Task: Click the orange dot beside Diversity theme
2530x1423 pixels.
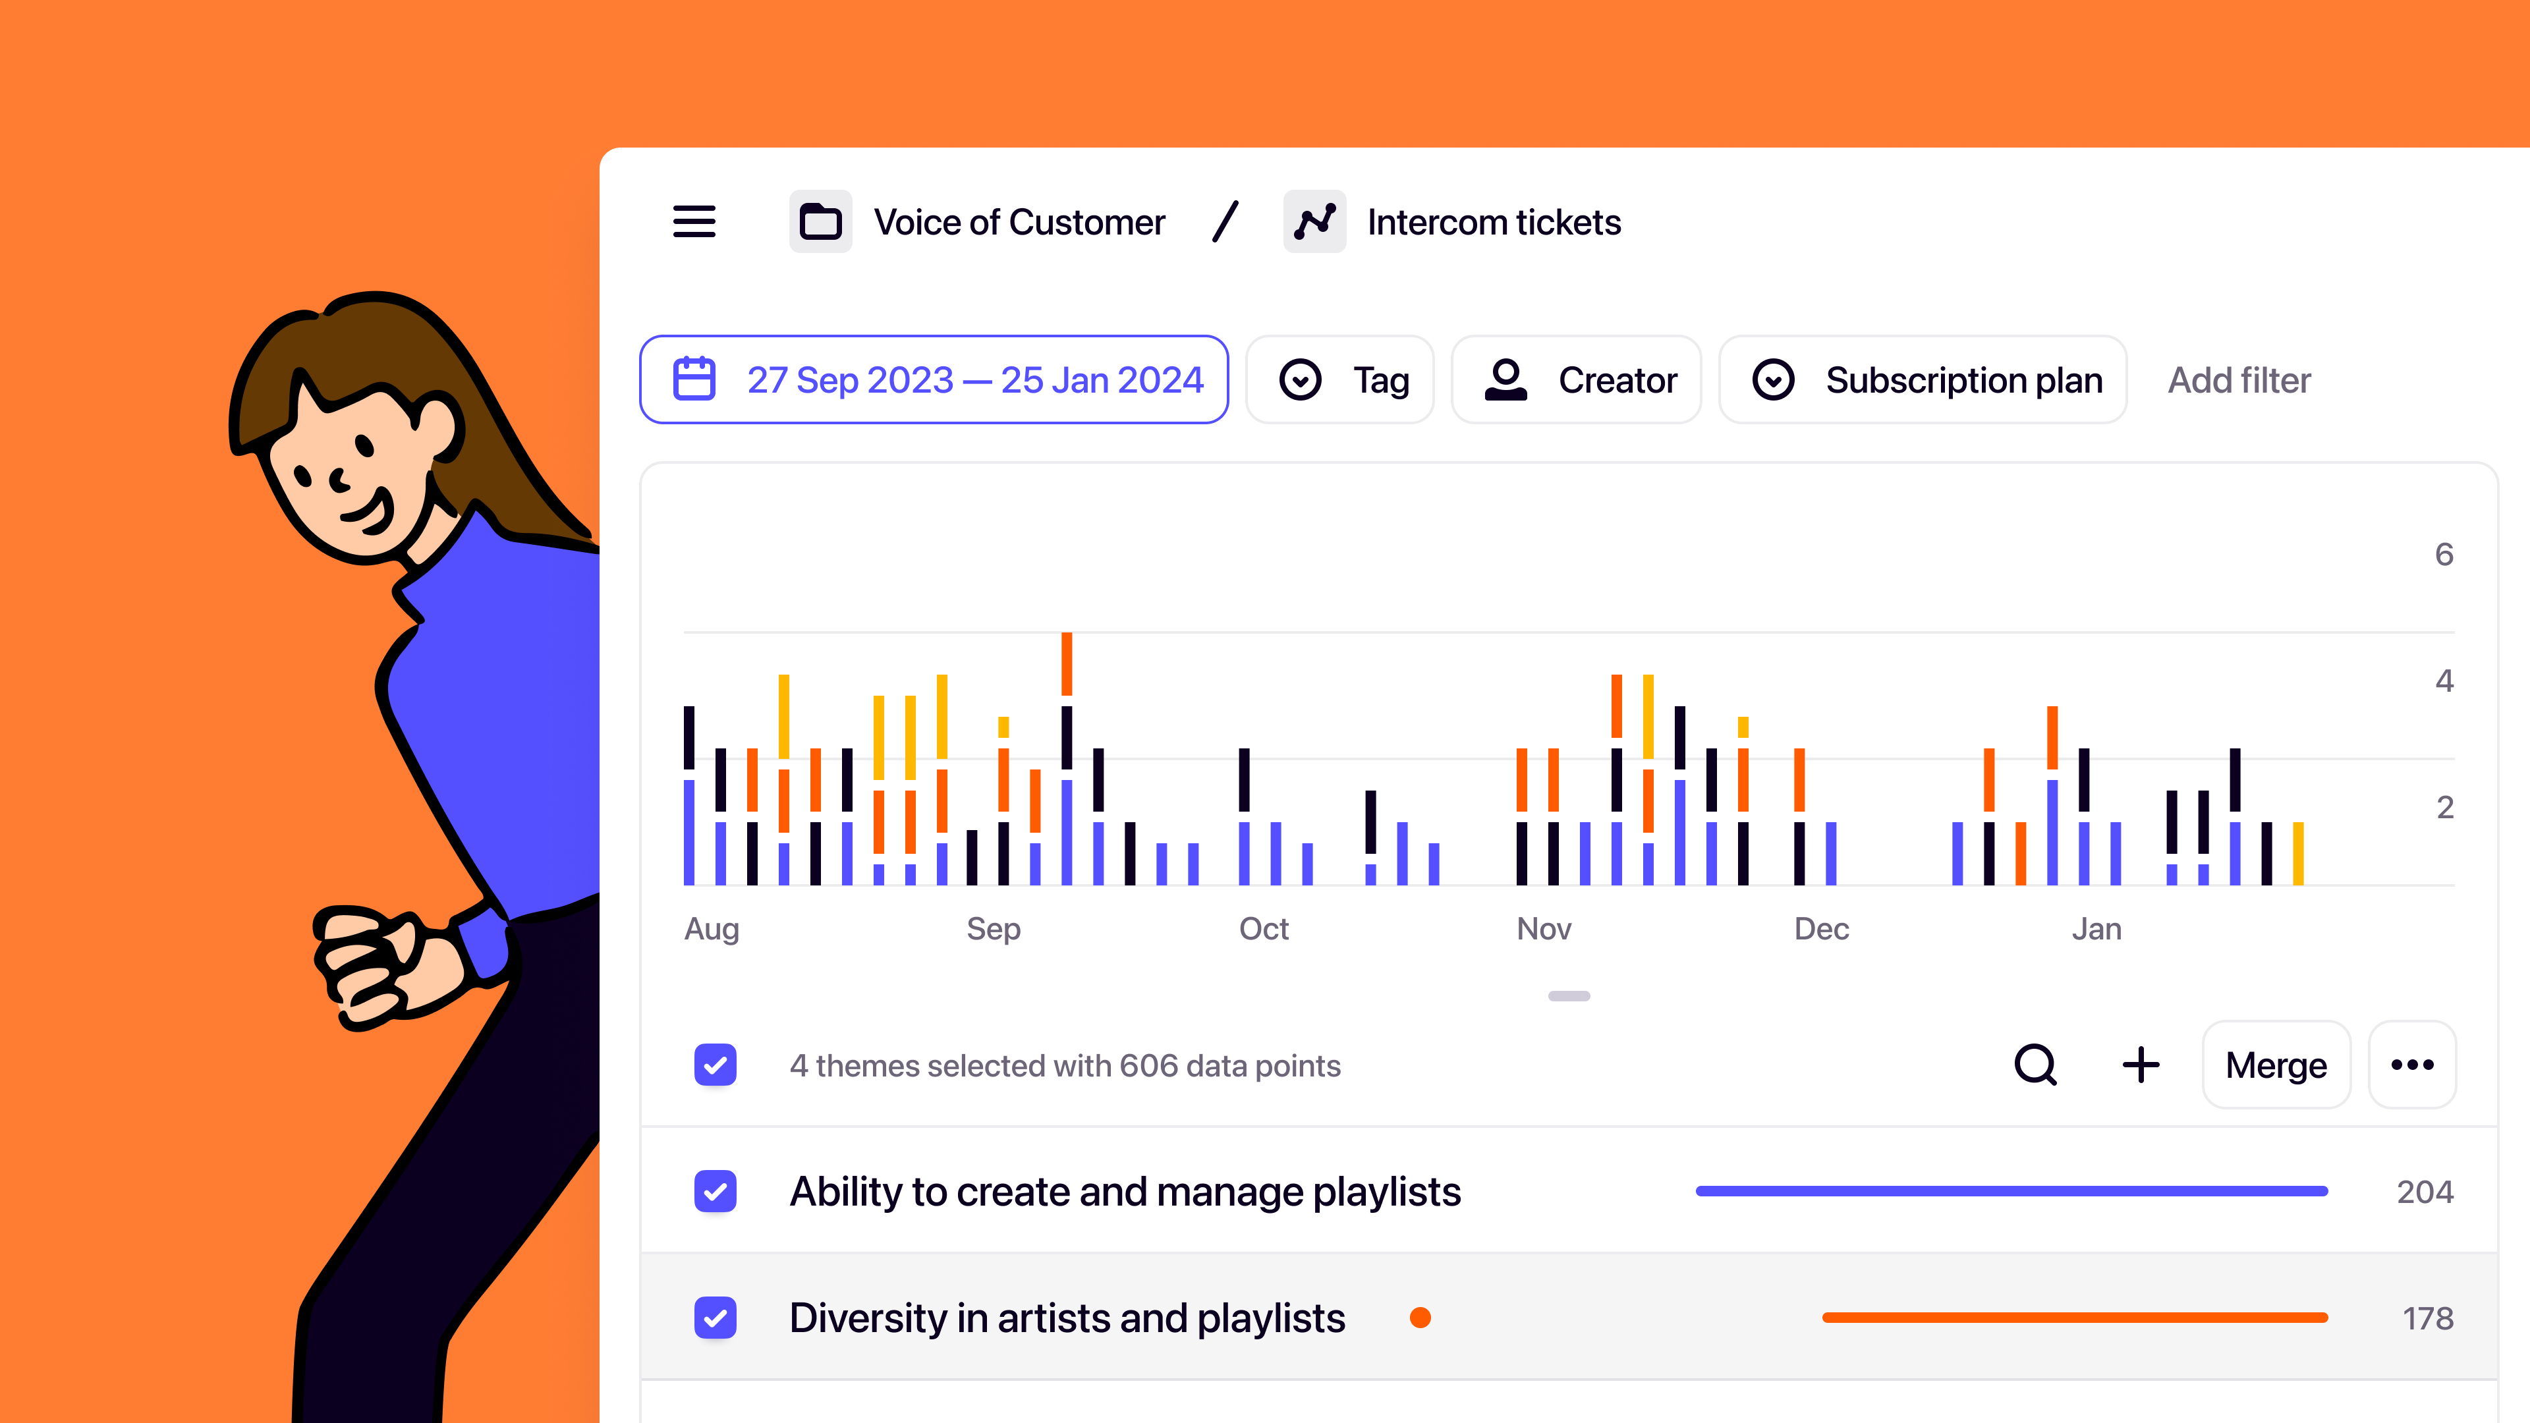Action: click(1420, 1318)
